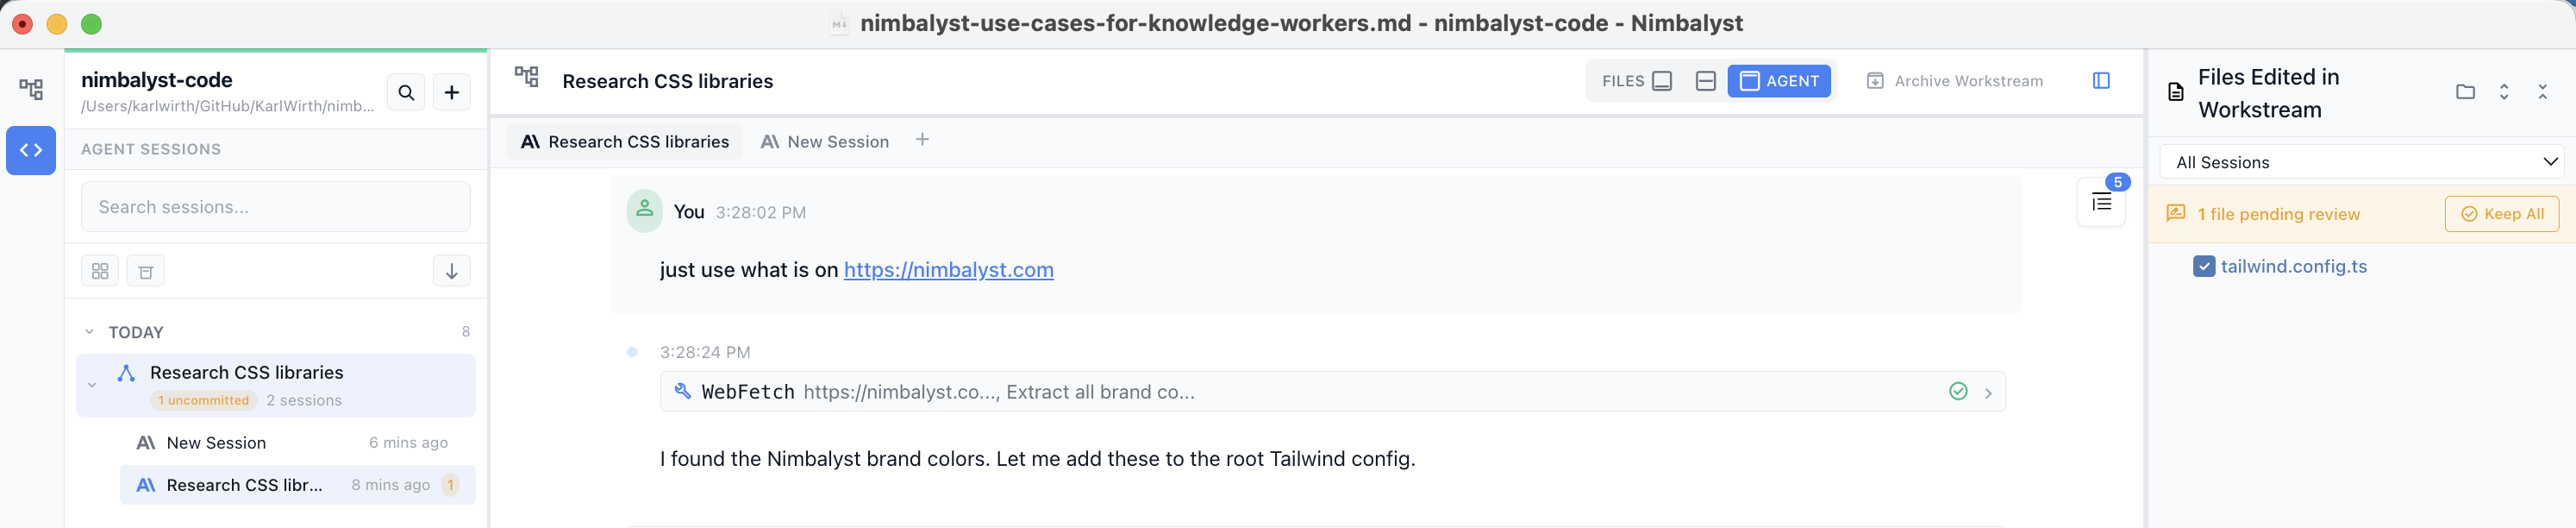Click the sort sessions down-arrow icon

tap(451, 271)
